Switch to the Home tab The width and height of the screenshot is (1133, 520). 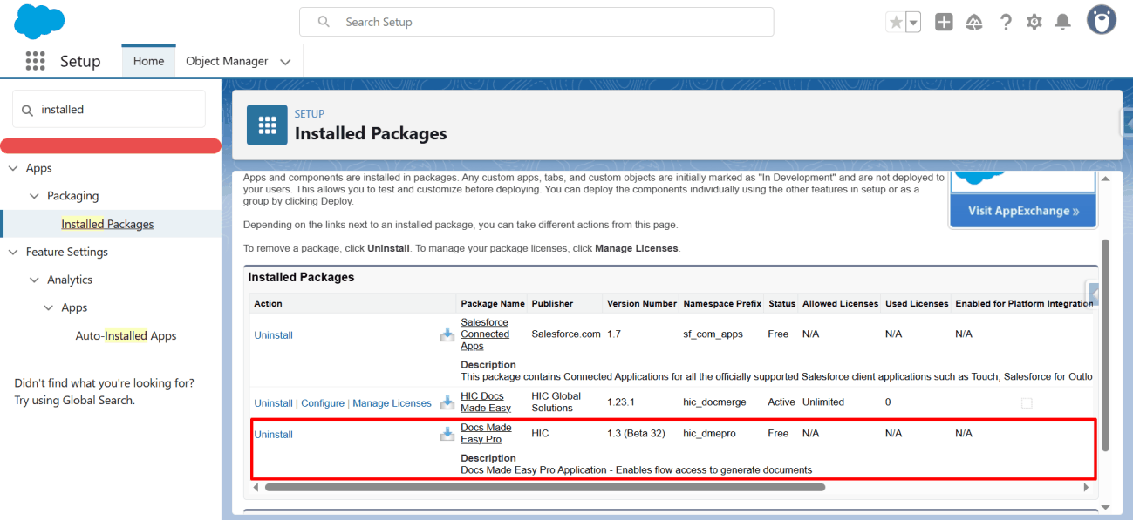coord(148,61)
